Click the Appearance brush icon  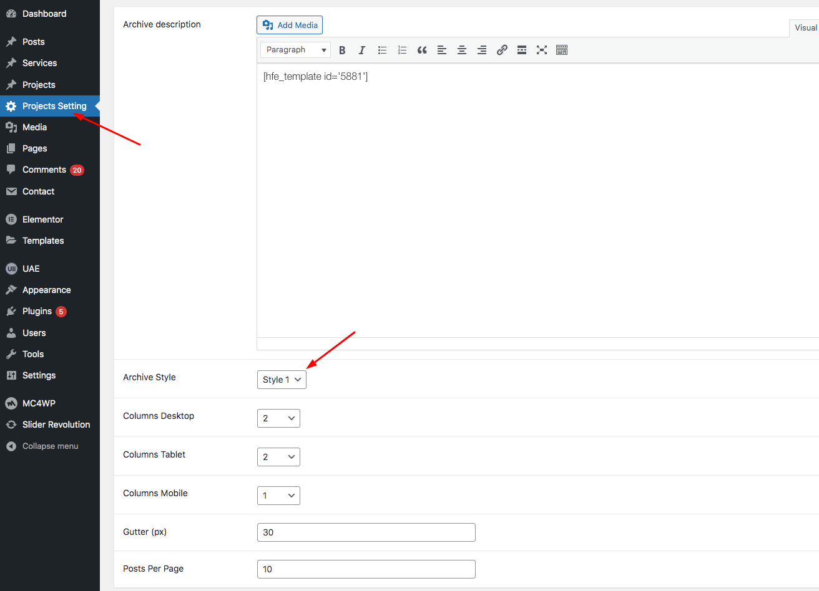click(x=11, y=290)
